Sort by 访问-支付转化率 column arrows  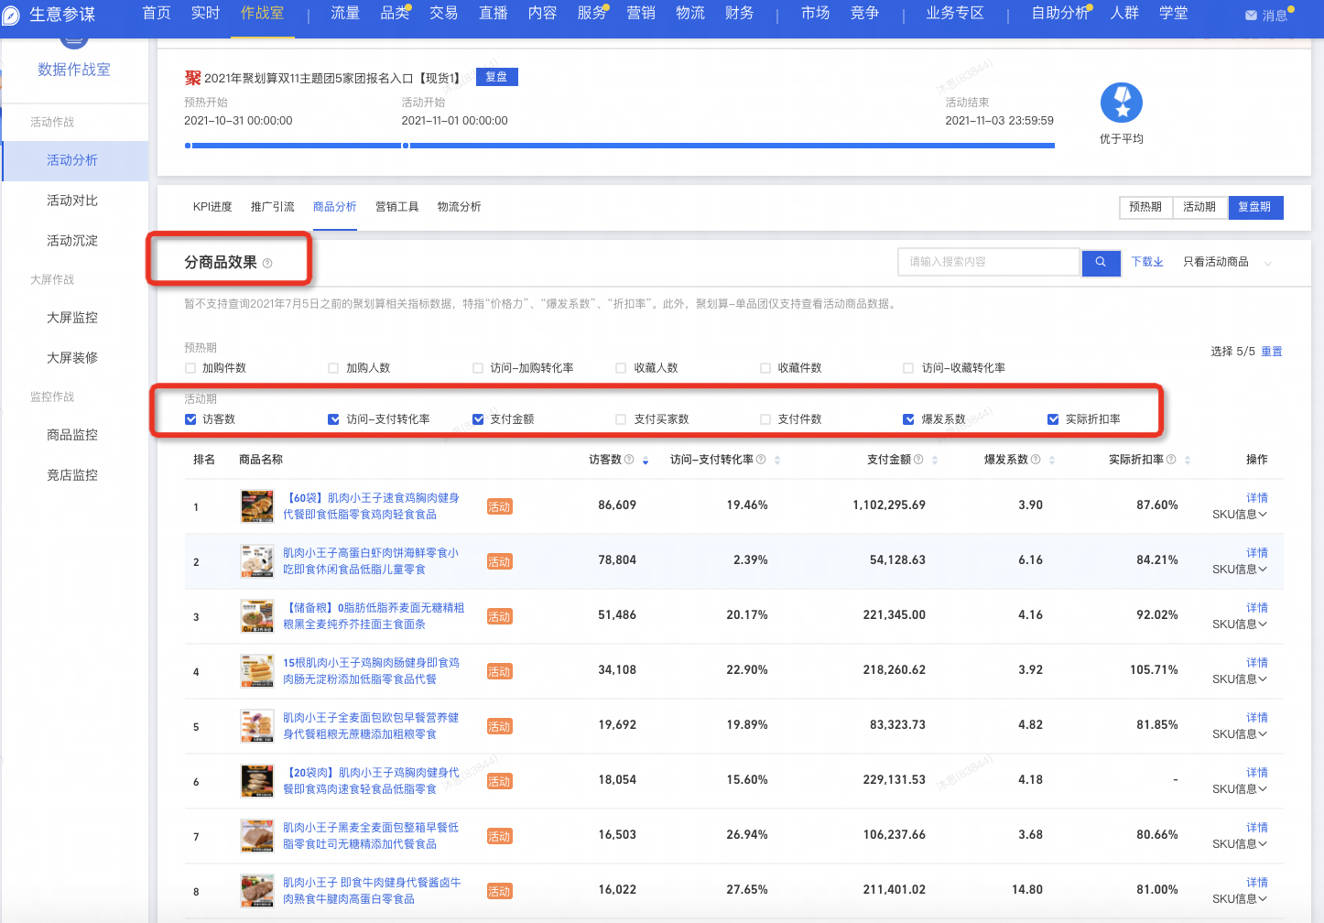pos(777,461)
